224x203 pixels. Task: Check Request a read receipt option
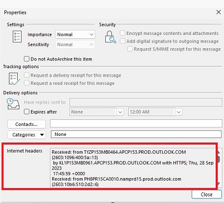tap(27, 83)
